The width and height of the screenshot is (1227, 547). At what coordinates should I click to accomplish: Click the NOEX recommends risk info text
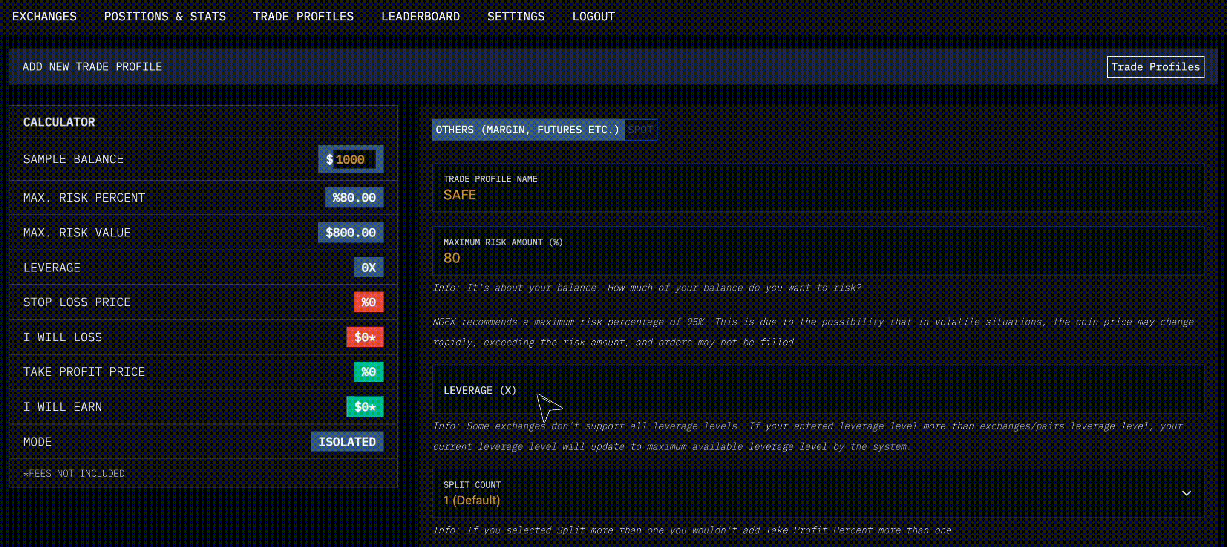tap(813, 332)
